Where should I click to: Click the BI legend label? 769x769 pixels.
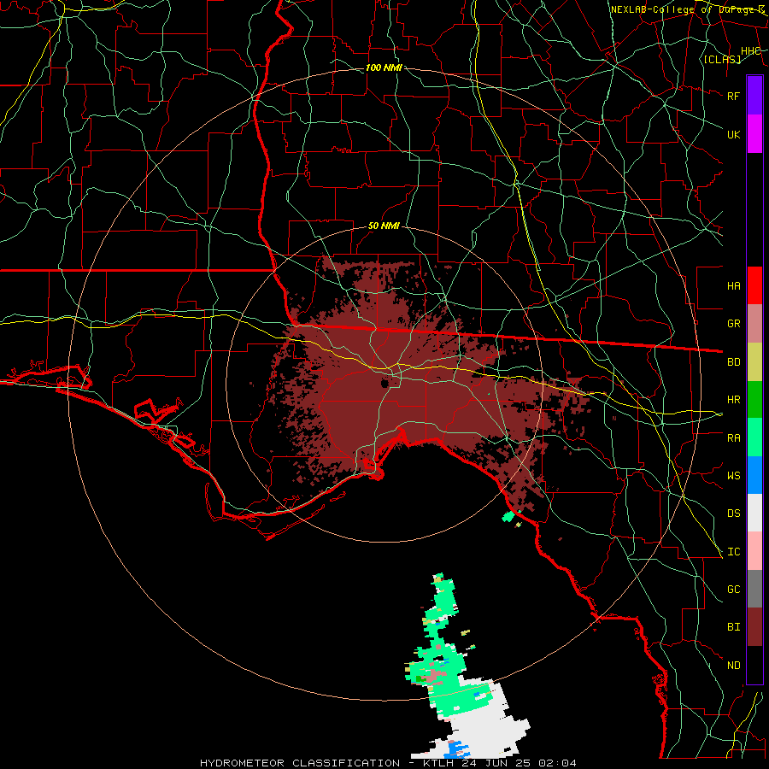tap(733, 627)
